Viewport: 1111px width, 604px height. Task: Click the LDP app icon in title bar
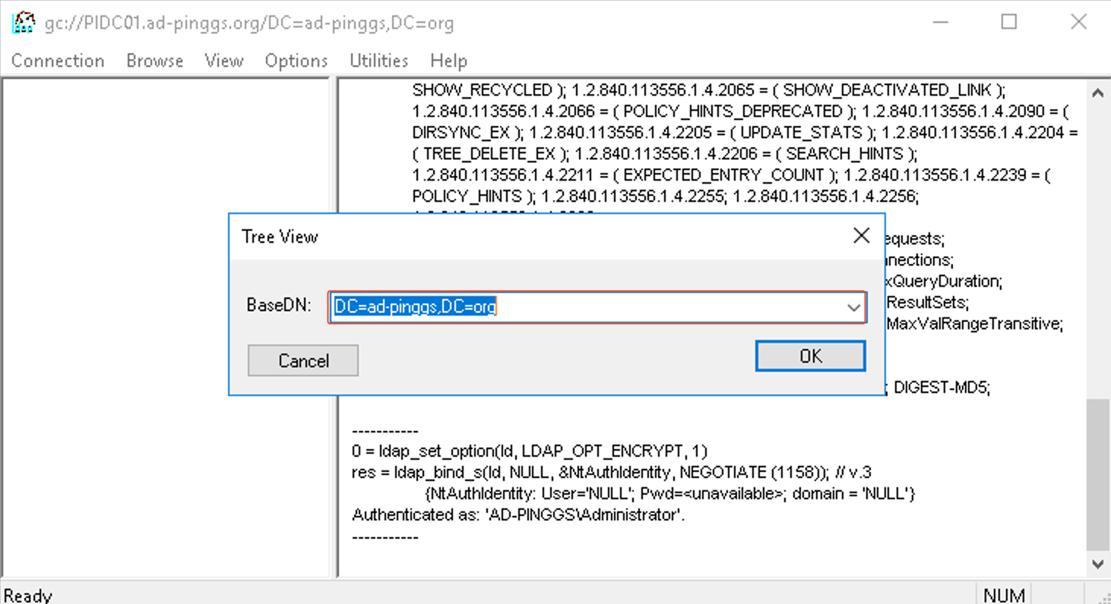tap(23, 23)
